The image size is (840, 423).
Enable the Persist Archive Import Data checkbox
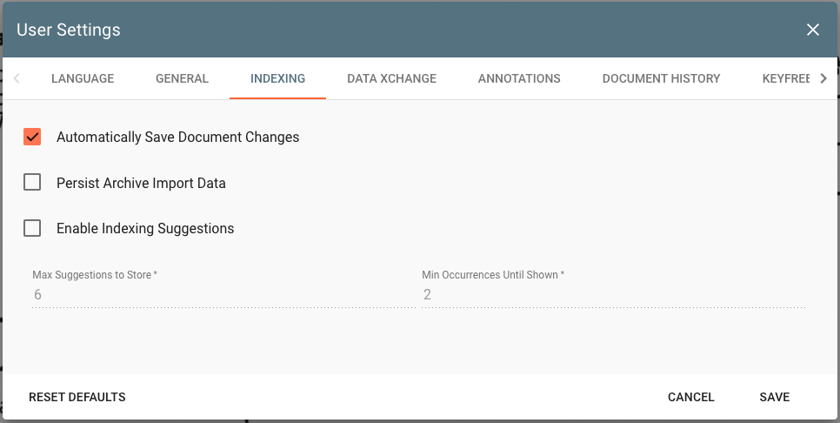(x=32, y=183)
